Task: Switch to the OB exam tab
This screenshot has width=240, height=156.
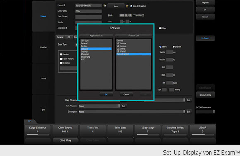Action: click(69, 37)
